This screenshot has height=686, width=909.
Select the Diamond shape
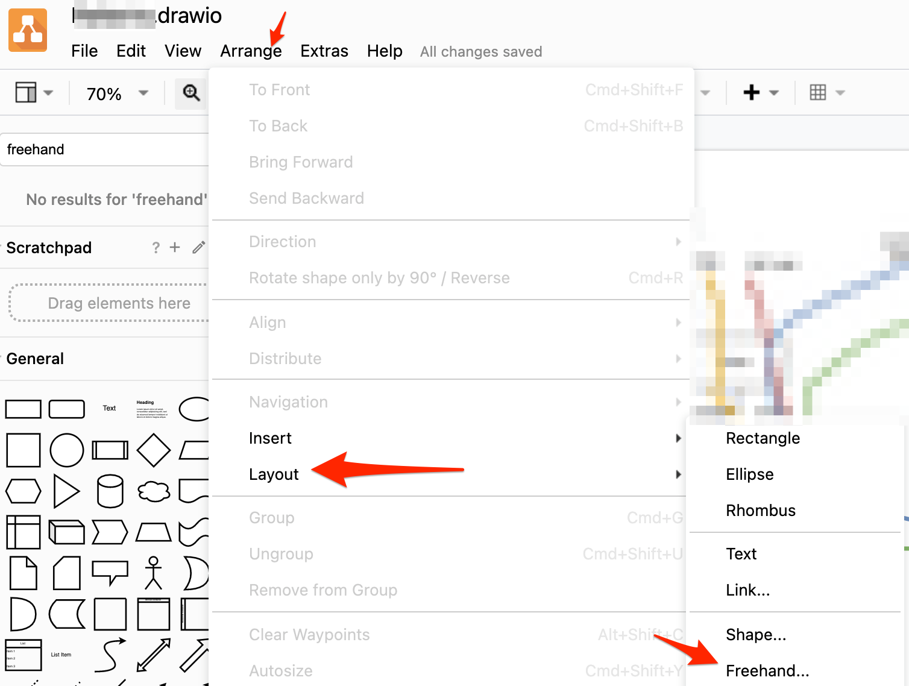click(x=153, y=450)
